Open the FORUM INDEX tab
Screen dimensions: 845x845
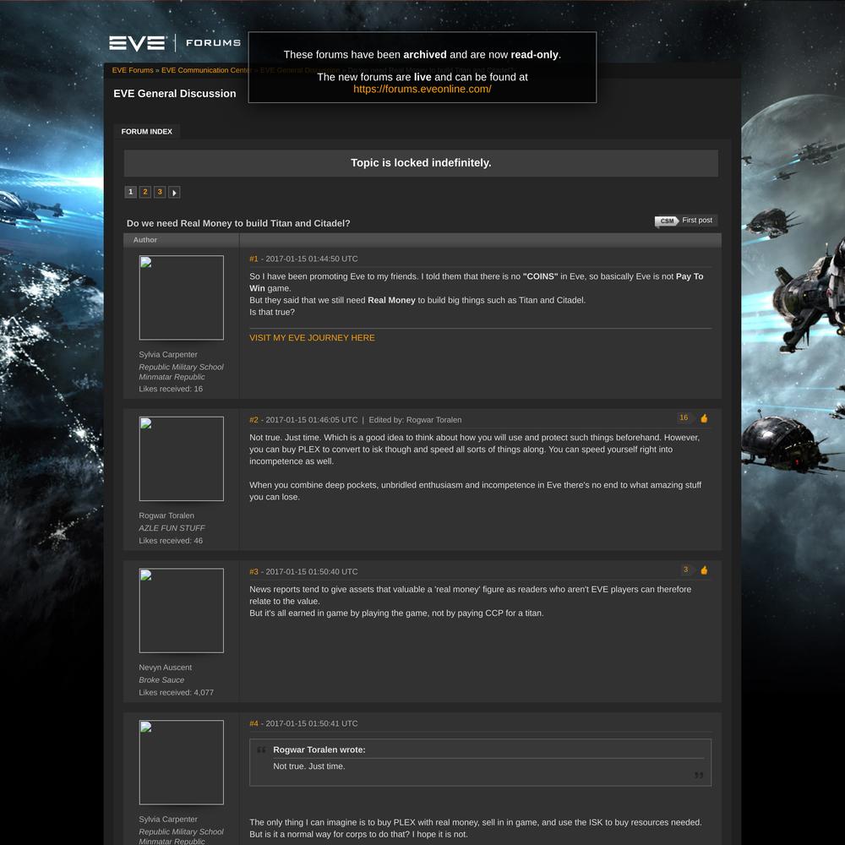click(146, 132)
